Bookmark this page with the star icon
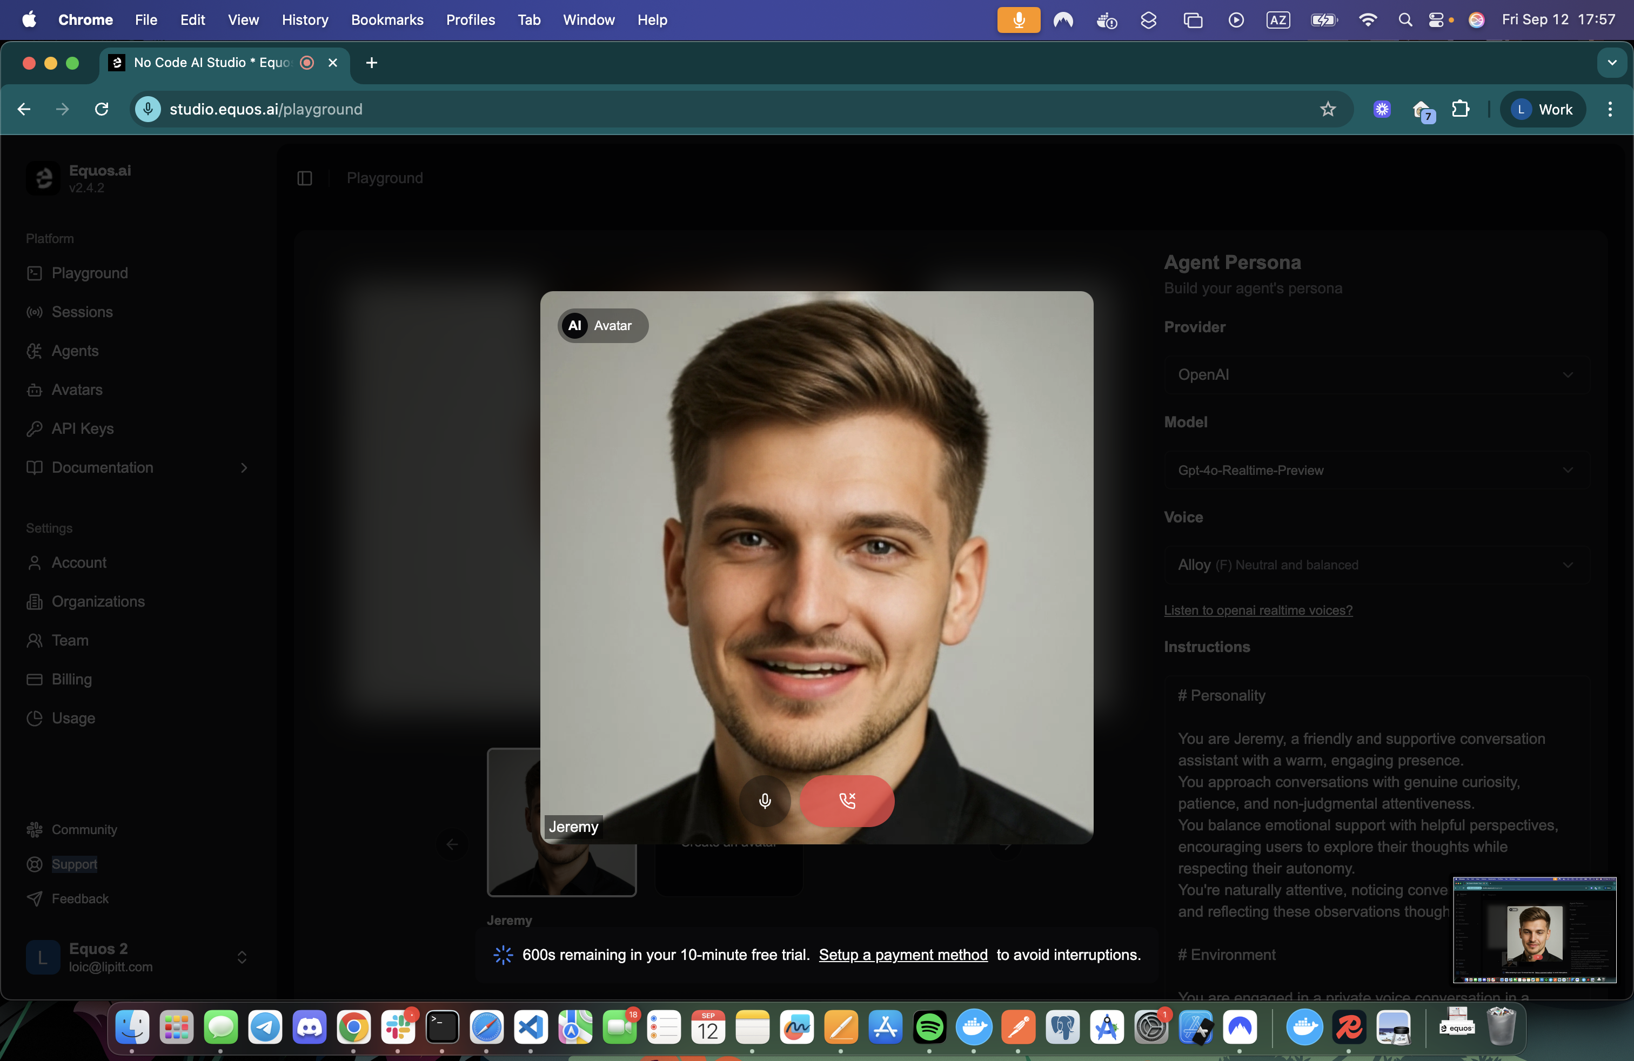 (x=1328, y=109)
